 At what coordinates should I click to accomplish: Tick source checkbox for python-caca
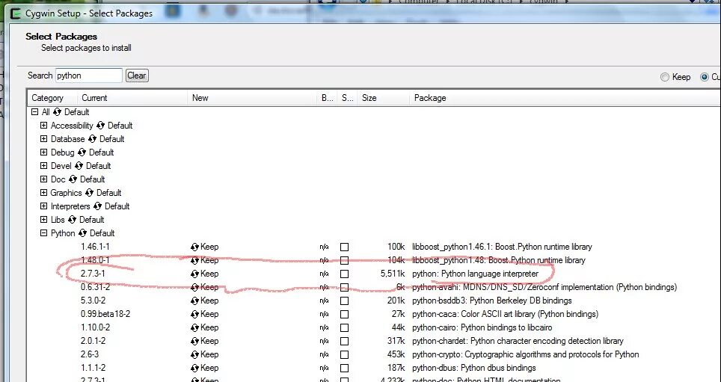pyautogui.click(x=344, y=315)
